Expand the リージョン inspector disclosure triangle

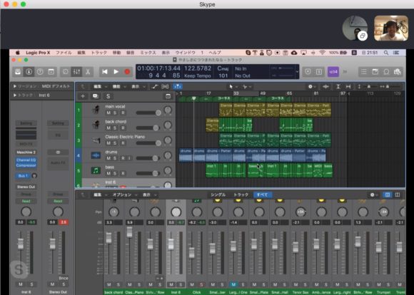click(15, 86)
